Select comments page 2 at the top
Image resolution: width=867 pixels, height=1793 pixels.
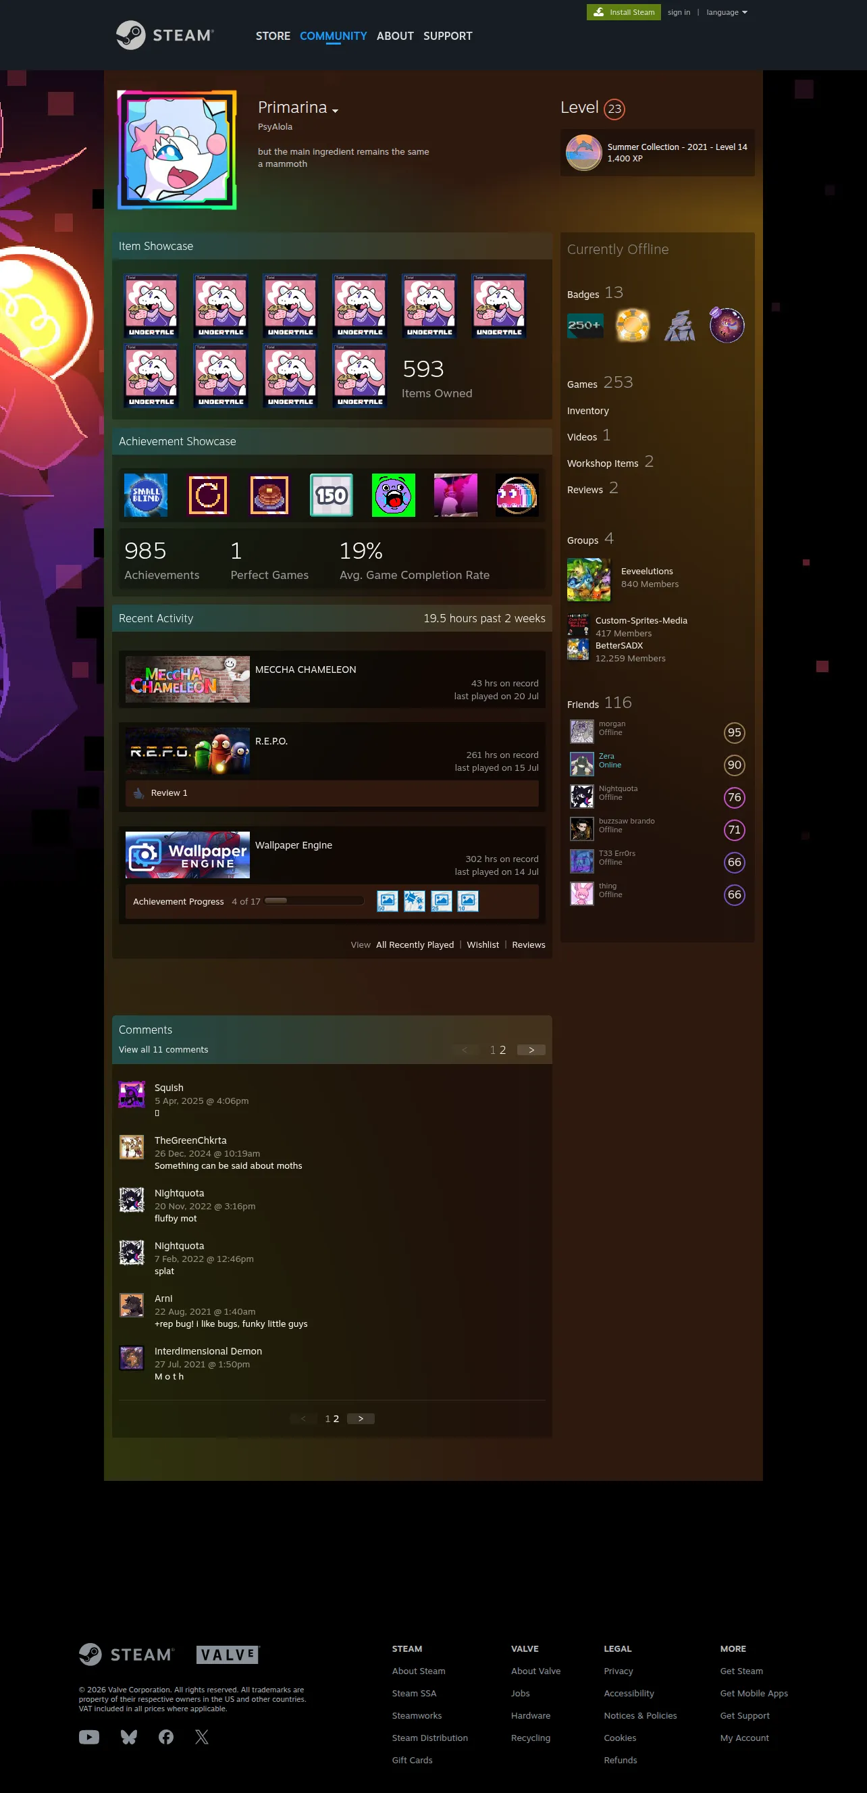click(x=502, y=1050)
